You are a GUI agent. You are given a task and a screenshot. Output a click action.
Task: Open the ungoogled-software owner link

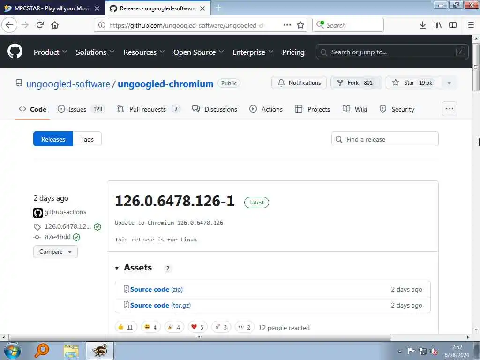[x=68, y=84]
